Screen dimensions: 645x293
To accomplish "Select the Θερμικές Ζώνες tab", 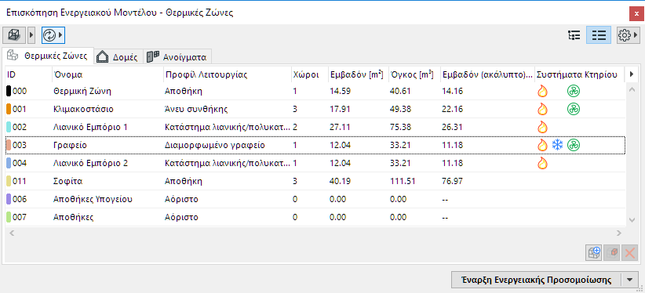I will click(48, 56).
